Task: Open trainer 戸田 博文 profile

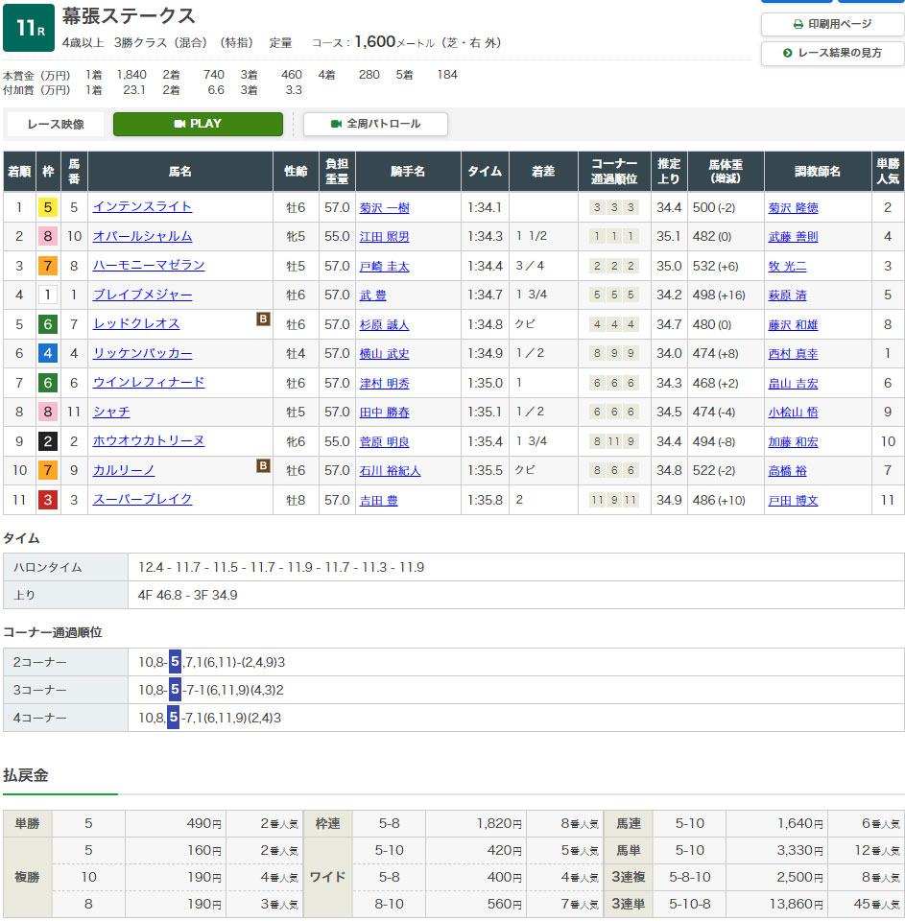Action: [793, 500]
